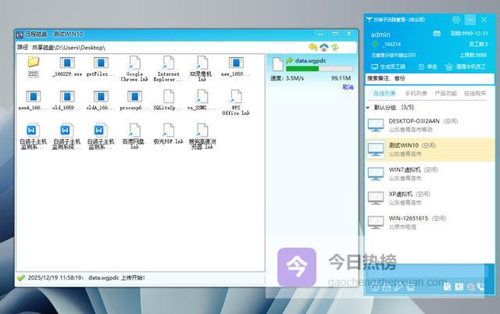This screenshot has height=314, width=500.
Task: Select the 222 folder
Action: tap(34, 66)
